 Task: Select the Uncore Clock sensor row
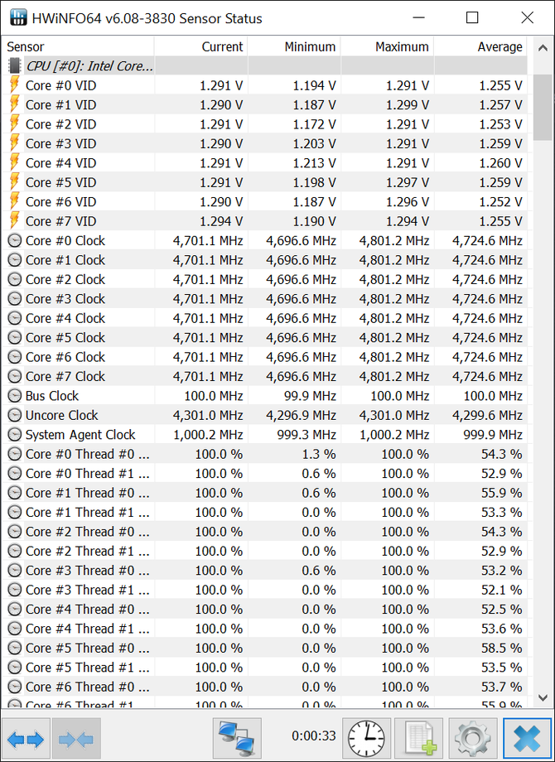pos(62,416)
